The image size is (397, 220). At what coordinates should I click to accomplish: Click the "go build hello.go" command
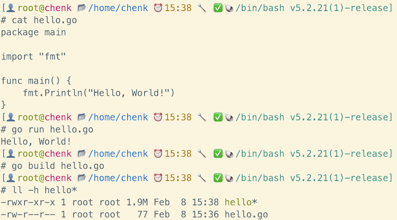click(58, 166)
